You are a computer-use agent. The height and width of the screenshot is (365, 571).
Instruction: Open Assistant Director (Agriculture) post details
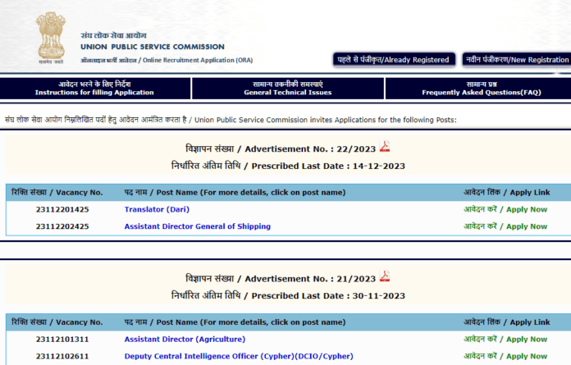point(185,339)
